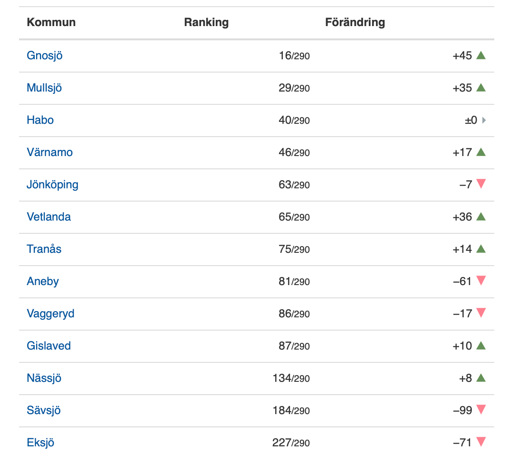Open the Gnosjö municipality link
This screenshot has width=509, height=471.
pos(45,55)
